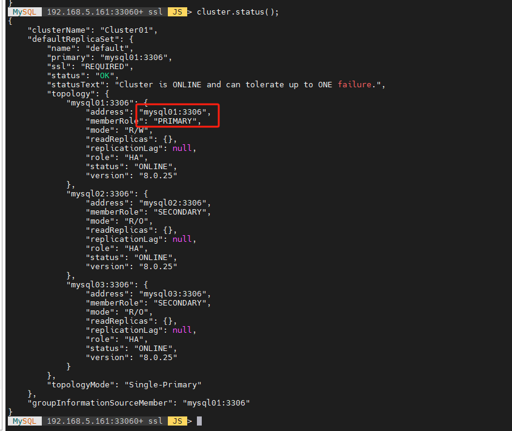Image resolution: width=512 pixels, height=431 pixels.
Task: Click "primary": "mysql01:3306" line
Action: coord(110,58)
